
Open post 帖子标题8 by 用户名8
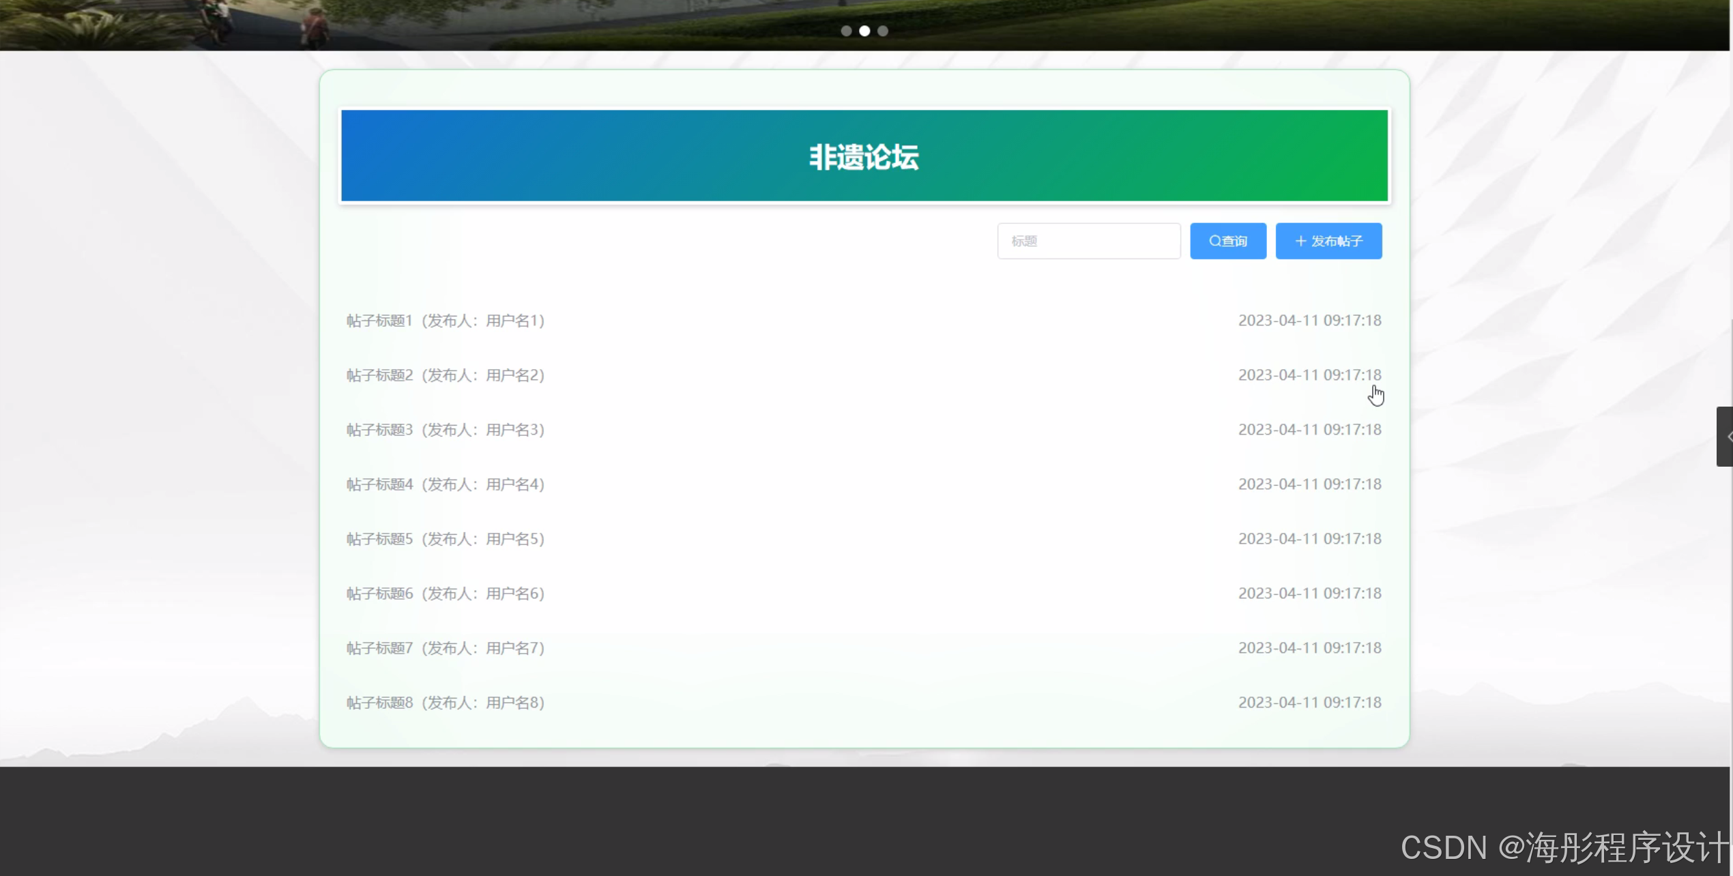click(x=445, y=703)
